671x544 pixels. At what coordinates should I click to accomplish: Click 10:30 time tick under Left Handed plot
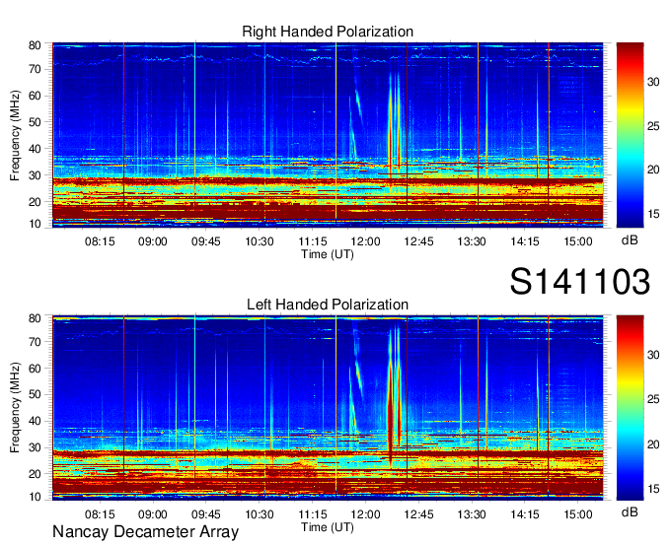point(260,514)
